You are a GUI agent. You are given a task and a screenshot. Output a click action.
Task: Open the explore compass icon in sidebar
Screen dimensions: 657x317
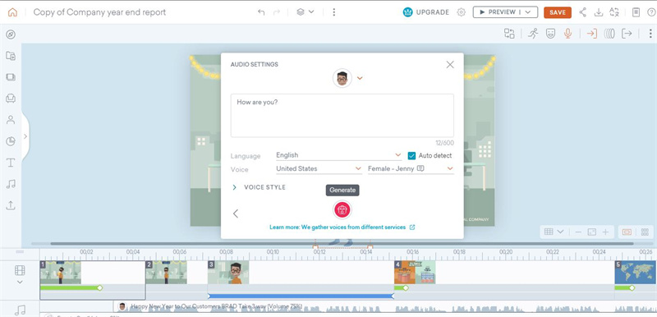pyautogui.click(x=11, y=34)
